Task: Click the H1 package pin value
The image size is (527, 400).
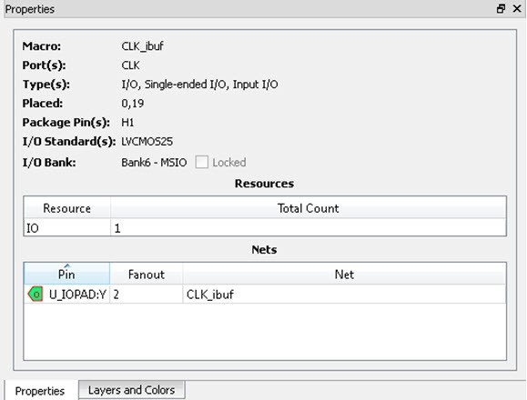Action: click(127, 122)
